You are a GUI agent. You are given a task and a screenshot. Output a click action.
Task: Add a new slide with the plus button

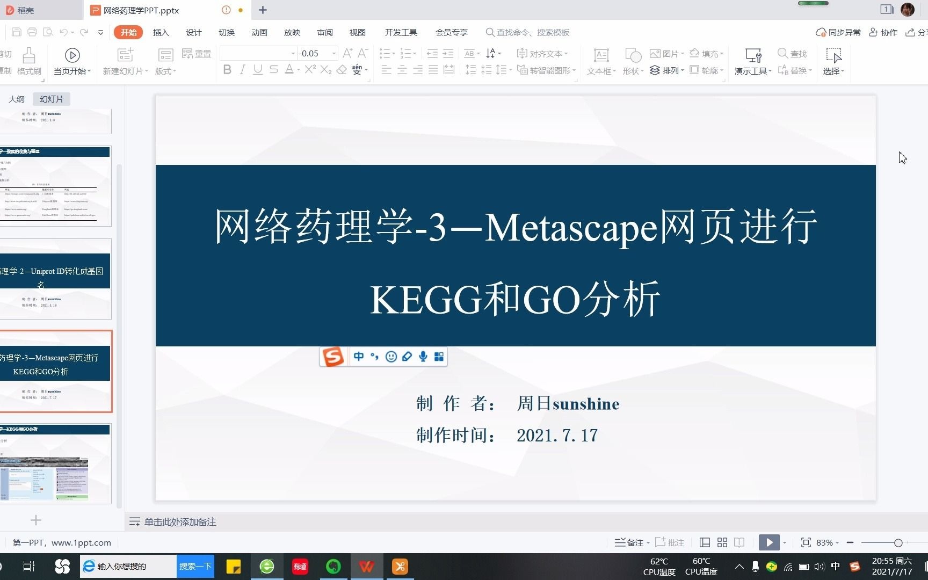[x=36, y=520]
